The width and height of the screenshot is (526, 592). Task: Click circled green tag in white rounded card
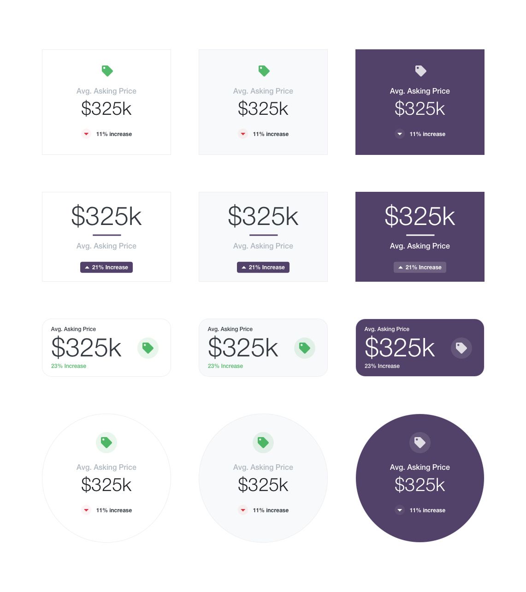[x=148, y=348]
